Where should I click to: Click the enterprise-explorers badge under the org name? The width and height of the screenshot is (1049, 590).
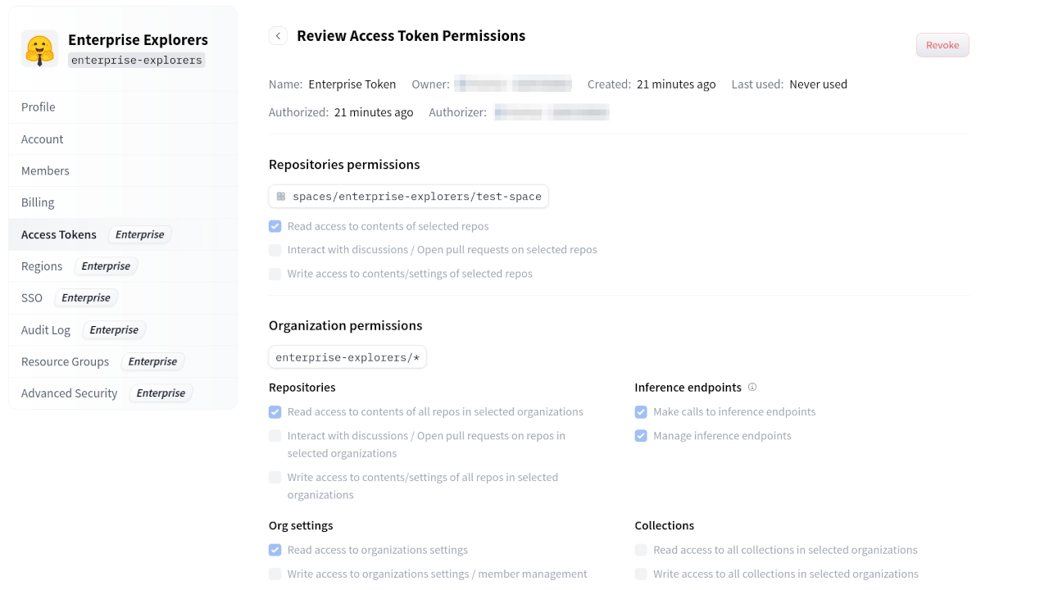[x=136, y=60]
